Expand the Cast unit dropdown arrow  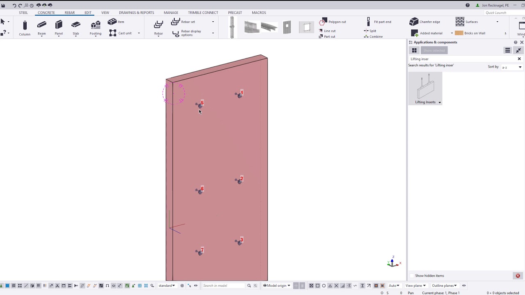click(x=139, y=33)
